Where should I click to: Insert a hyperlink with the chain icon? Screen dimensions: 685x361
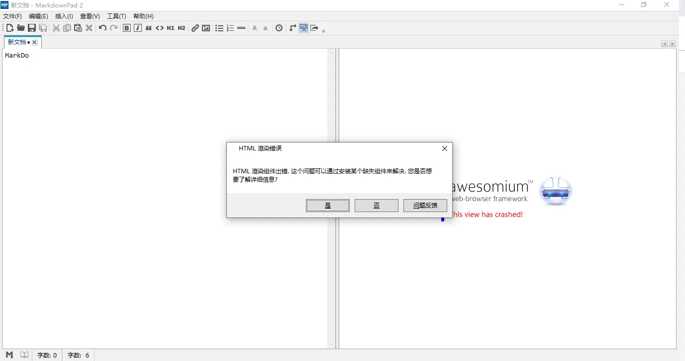195,28
